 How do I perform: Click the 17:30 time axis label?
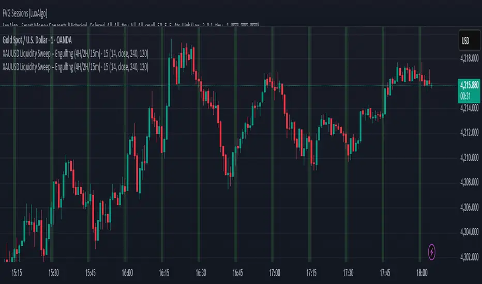pyautogui.click(x=348, y=272)
